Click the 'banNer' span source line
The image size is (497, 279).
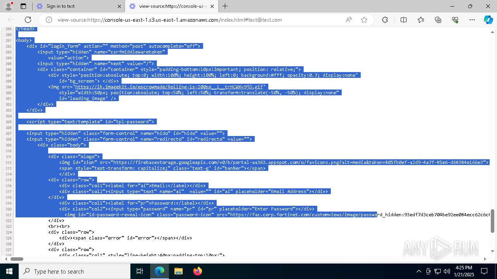(x=162, y=168)
